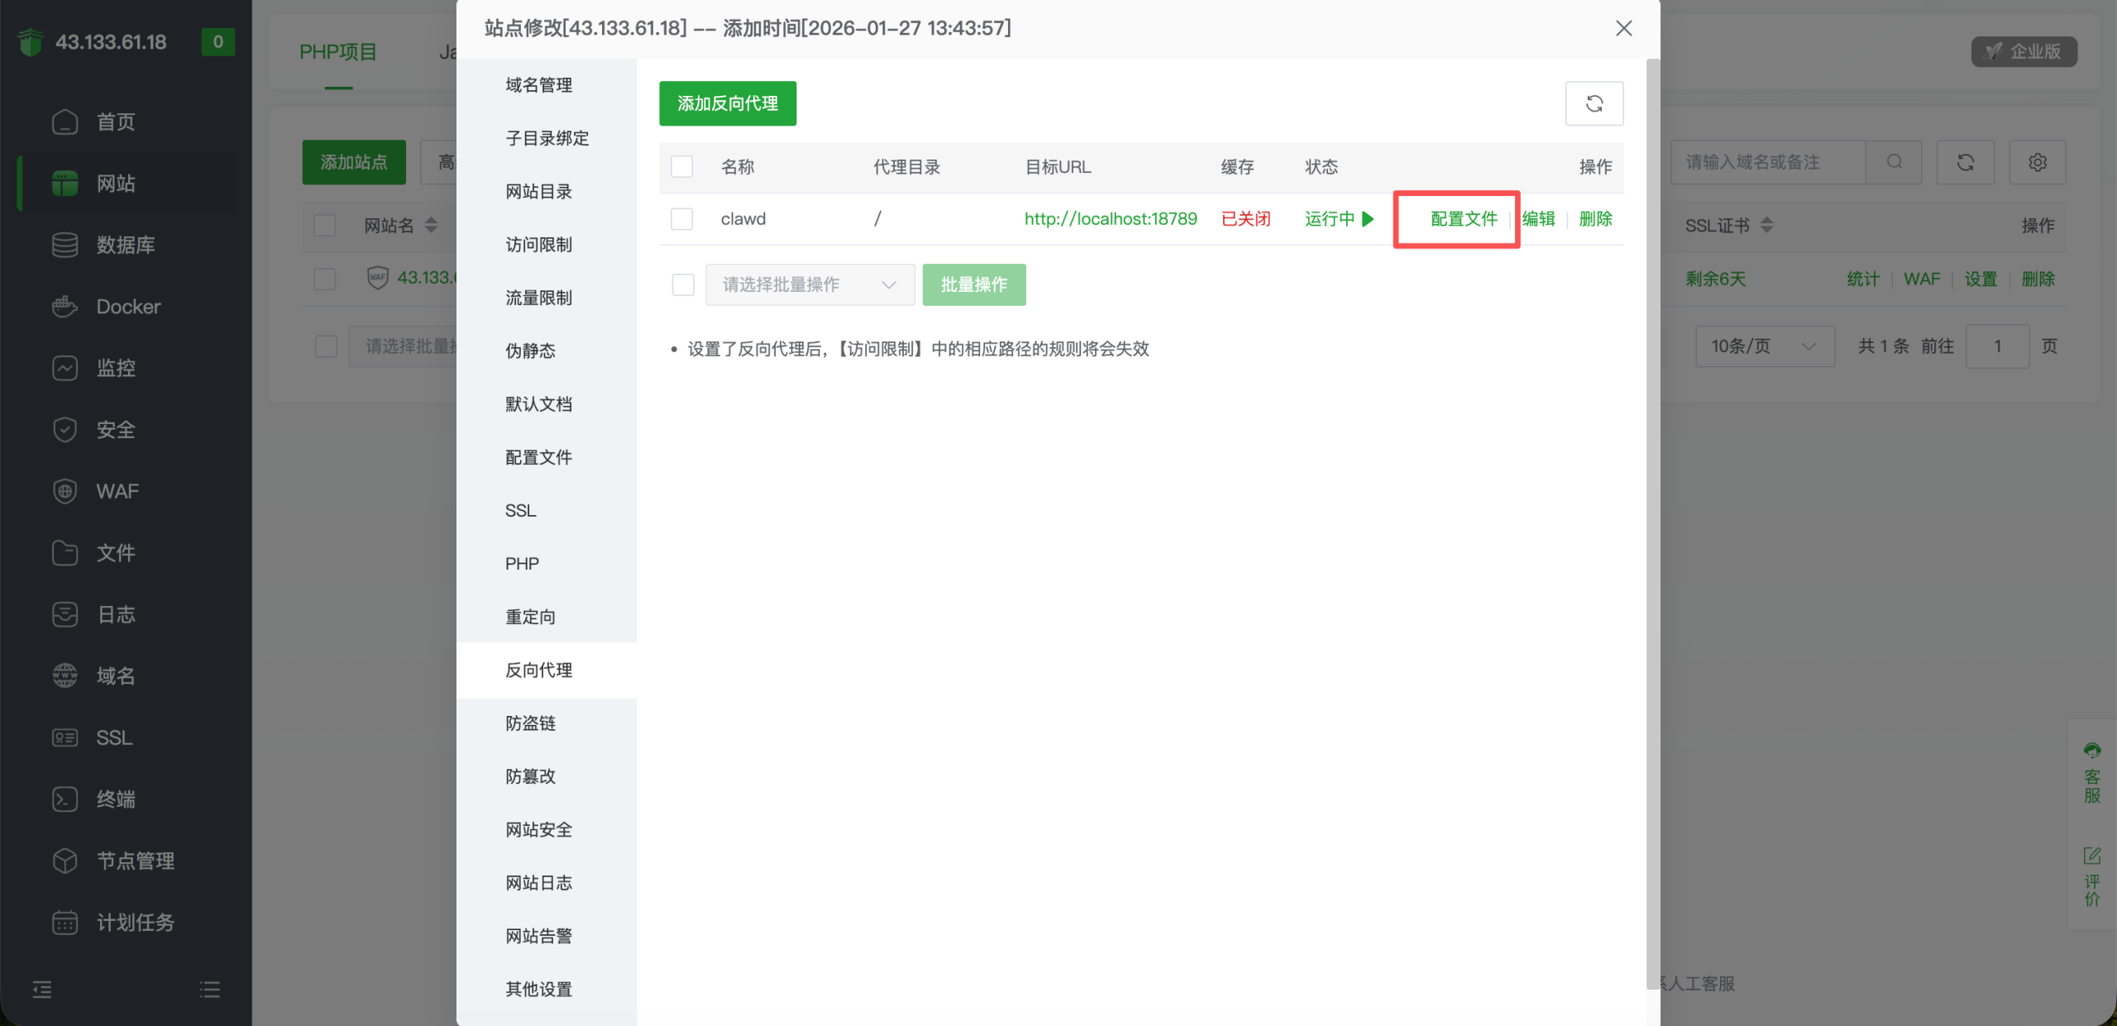Click the settings gear icon in site list toolbar
The image size is (2117, 1026).
(2038, 162)
